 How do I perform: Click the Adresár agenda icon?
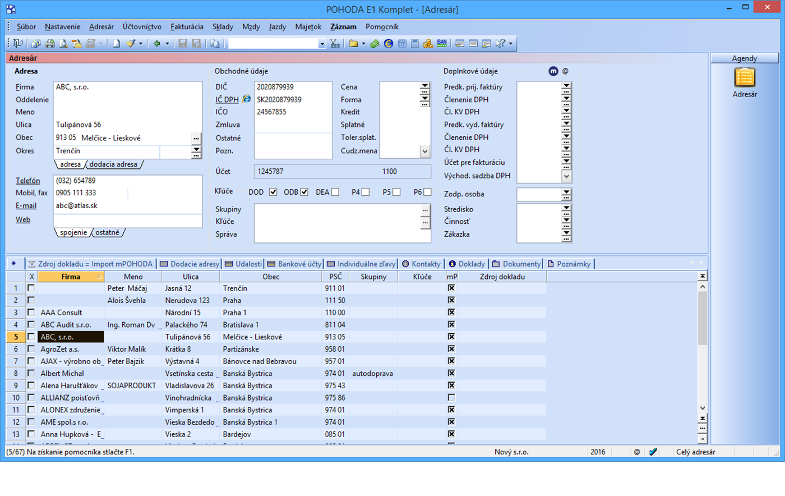tap(745, 77)
